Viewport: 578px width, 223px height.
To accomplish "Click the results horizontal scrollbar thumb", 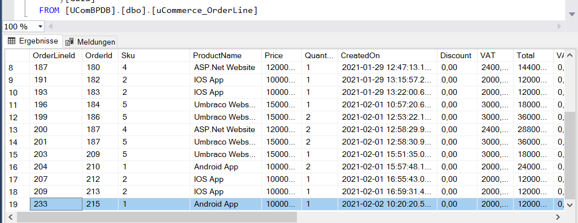I will [x=157, y=217].
